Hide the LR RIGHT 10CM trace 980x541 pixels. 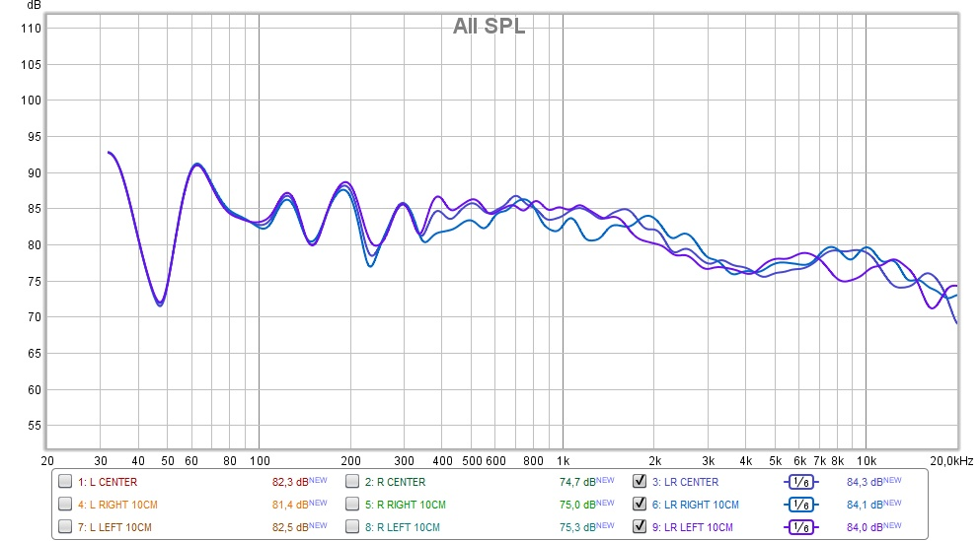(x=640, y=504)
